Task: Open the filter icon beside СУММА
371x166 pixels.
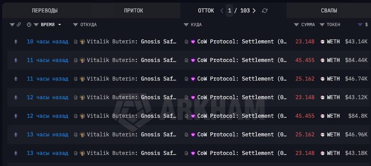Action: [x=296, y=25]
